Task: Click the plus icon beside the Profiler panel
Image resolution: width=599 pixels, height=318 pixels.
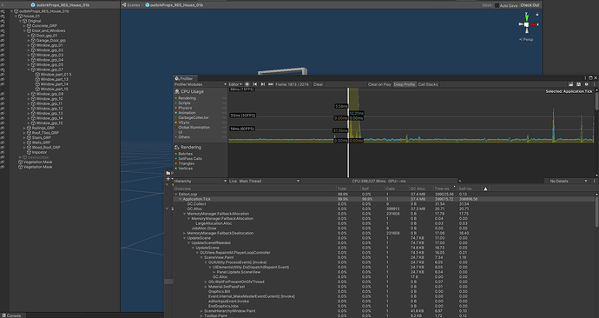Action: tap(168, 179)
